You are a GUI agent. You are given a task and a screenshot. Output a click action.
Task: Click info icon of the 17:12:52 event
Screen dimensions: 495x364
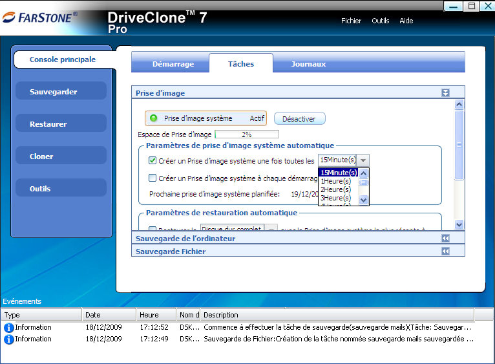click(8, 328)
